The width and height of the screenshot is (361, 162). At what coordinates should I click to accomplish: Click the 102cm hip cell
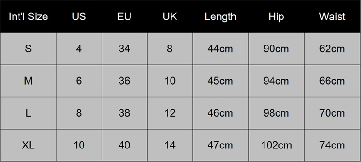pos(276,145)
